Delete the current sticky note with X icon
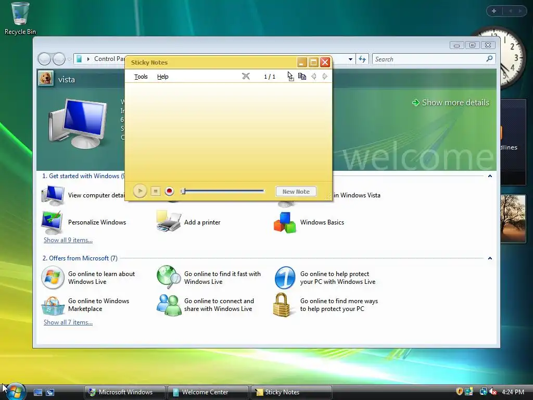The width and height of the screenshot is (533, 400). (x=246, y=76)
